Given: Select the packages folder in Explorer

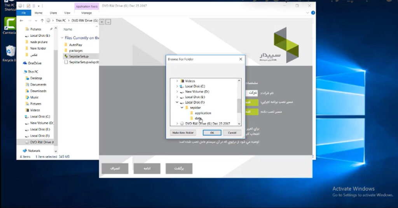Looking at the screenshot, I should [x=76, y=51].
